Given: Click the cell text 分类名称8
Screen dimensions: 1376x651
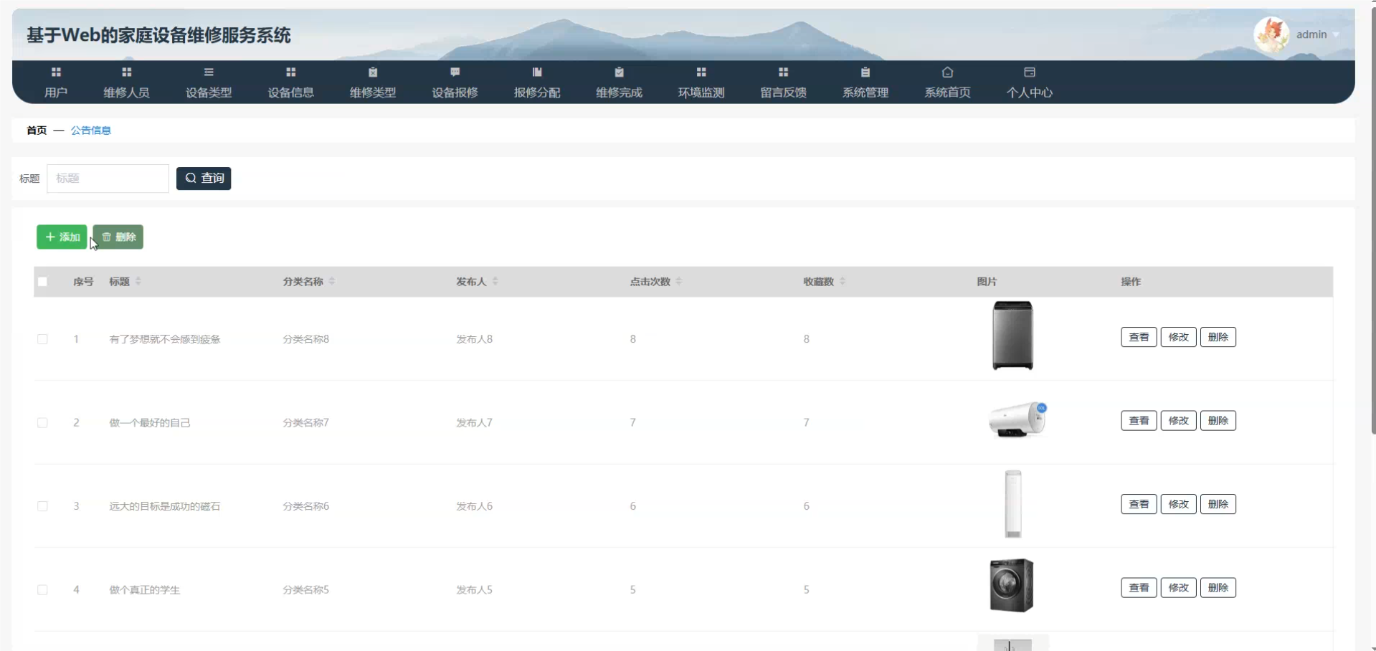Looking at the screenshot, I should point(306,339).
